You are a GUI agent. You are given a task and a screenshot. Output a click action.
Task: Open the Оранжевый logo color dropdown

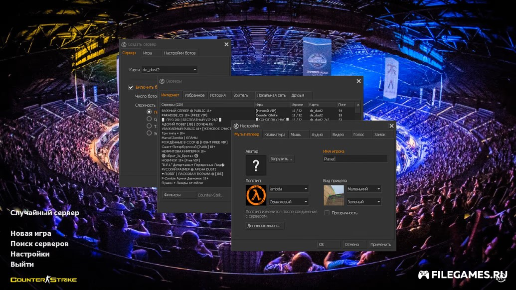pos(288,201)
